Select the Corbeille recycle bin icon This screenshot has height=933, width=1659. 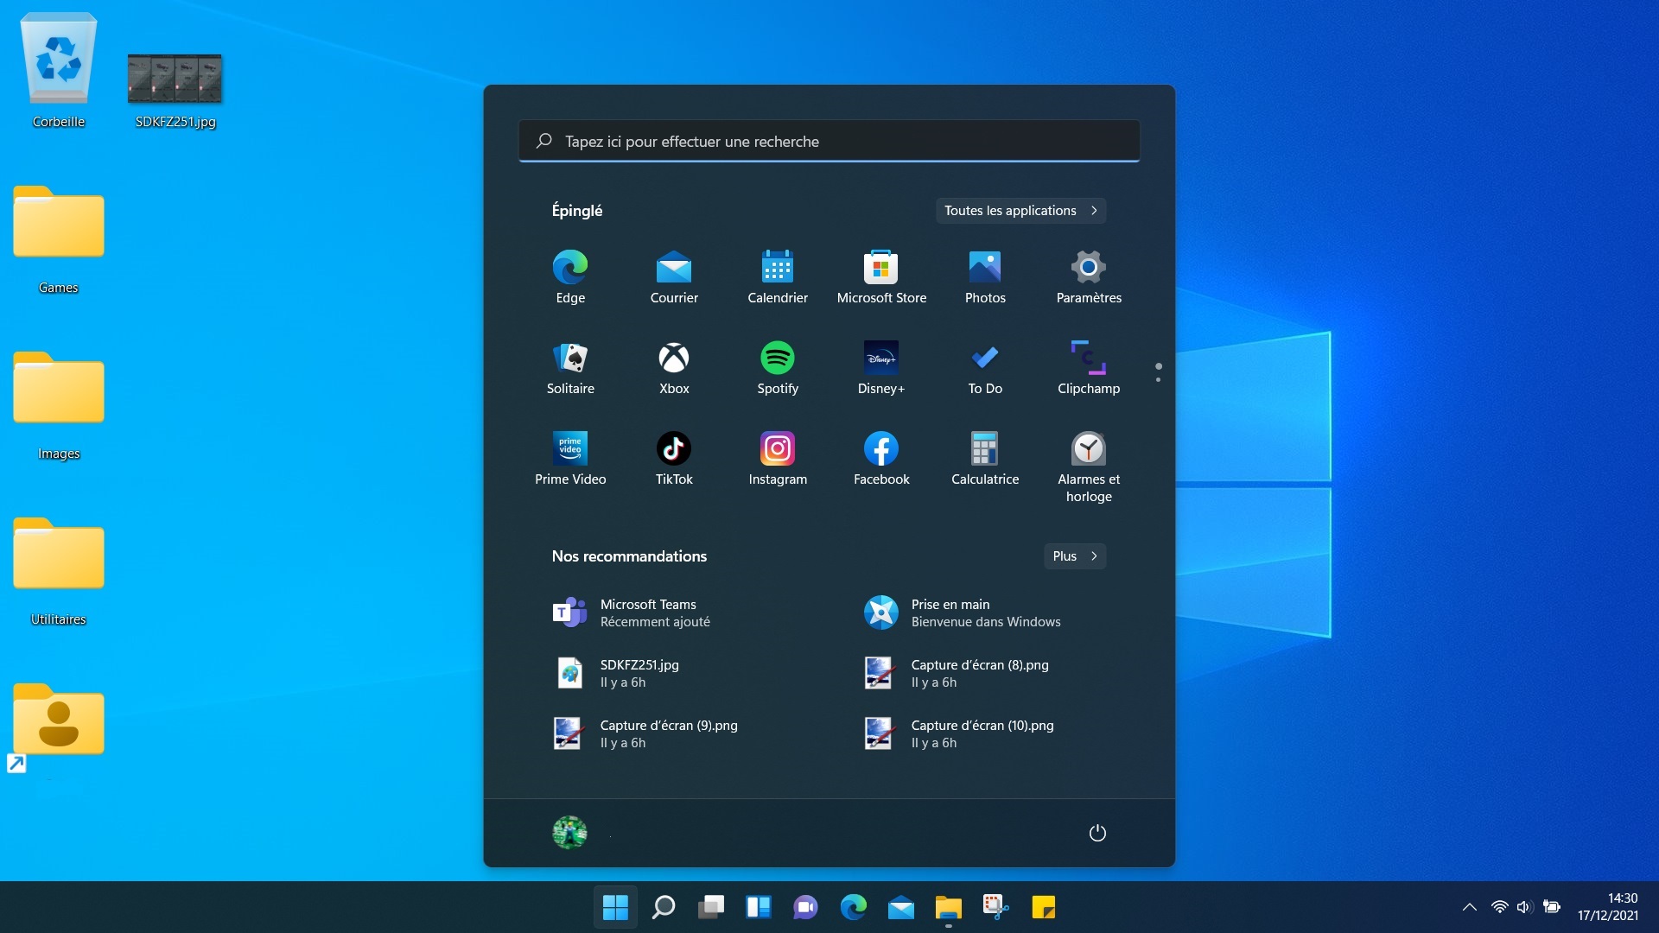pos(59,71)
